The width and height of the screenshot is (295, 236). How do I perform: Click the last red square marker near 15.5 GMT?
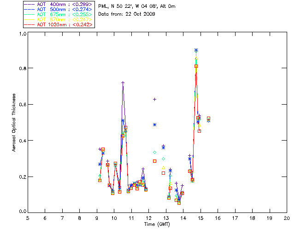(x=208, y=118)
